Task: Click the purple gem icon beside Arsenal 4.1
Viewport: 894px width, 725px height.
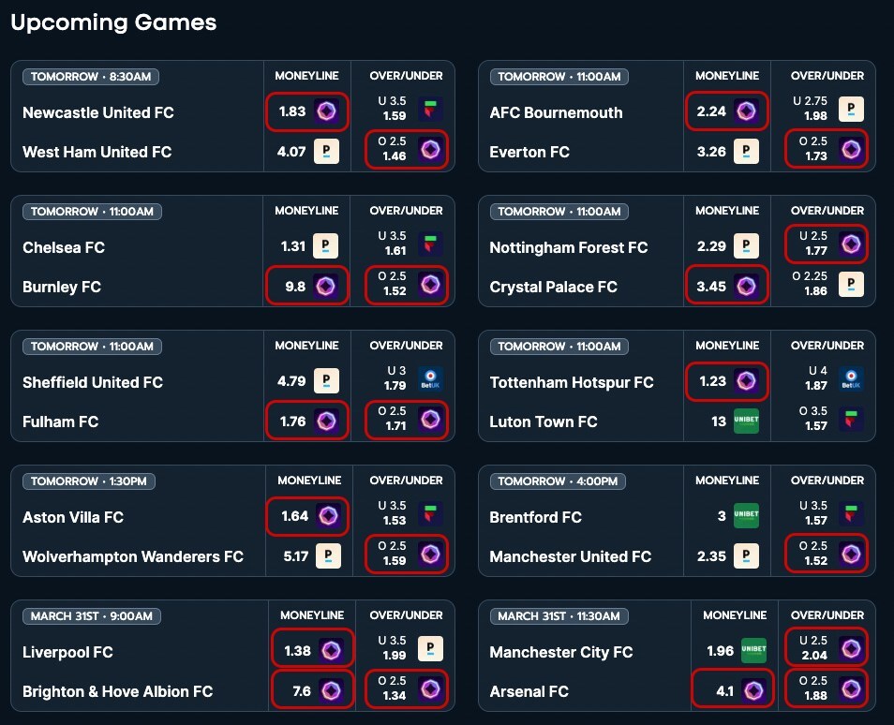Action: pyautogui.click(x=753, y=690)
